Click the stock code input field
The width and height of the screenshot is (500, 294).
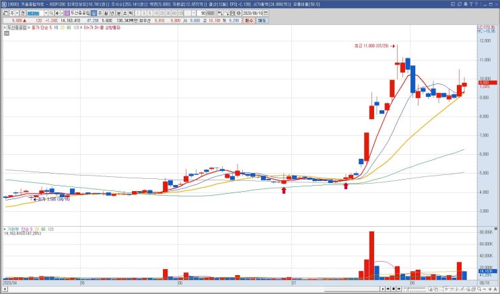click(36, 13)
